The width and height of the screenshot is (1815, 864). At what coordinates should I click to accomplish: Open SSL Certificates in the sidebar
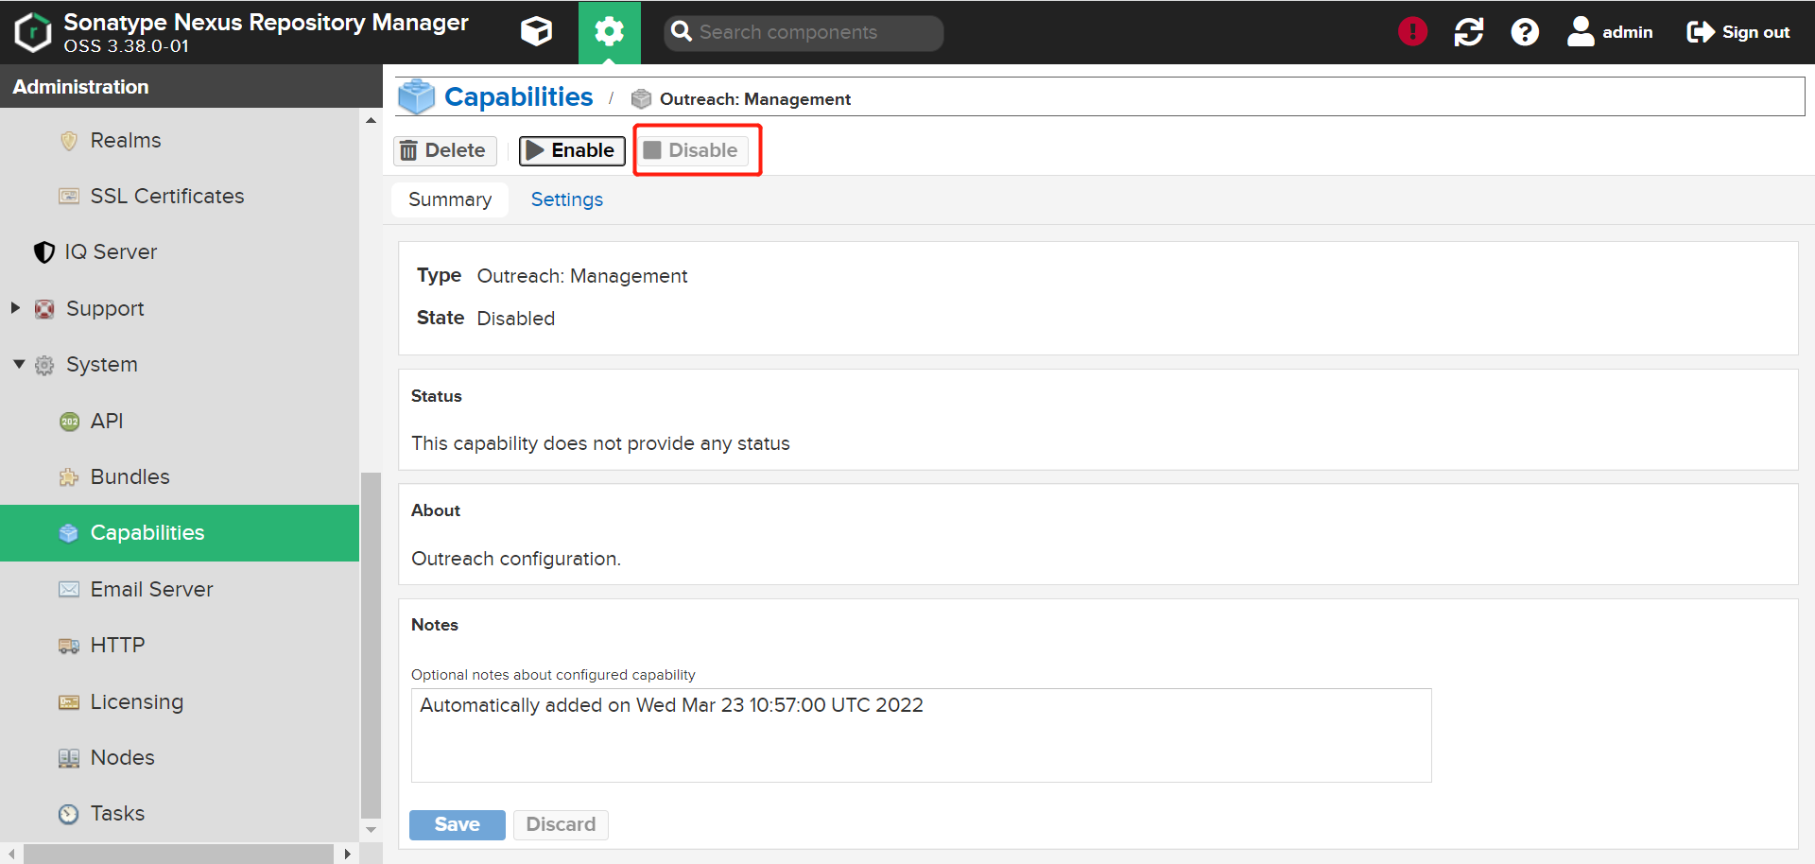tap(167, 197)
